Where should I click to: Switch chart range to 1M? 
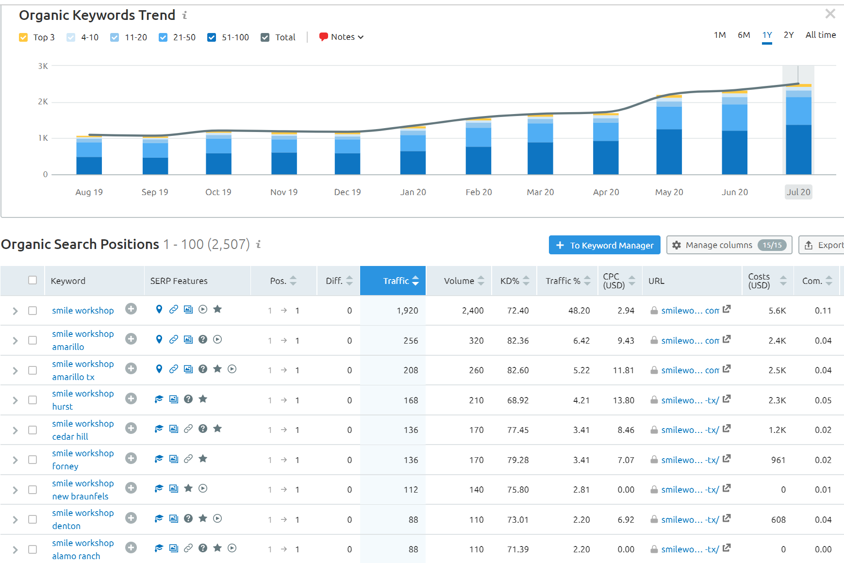[720, 35]
